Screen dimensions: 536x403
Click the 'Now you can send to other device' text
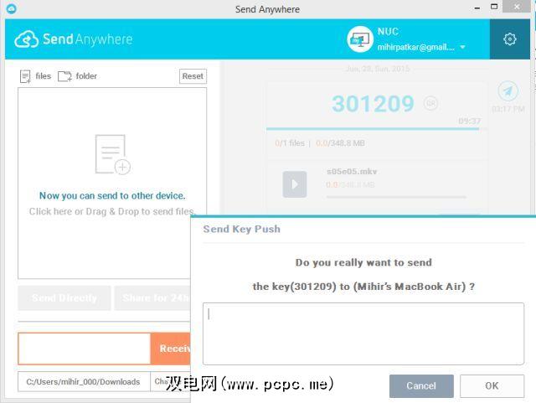(112, 196)
